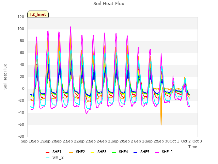Click the Oct 1 x-axis date label
218x164 pixels.
tap(174, 141)
